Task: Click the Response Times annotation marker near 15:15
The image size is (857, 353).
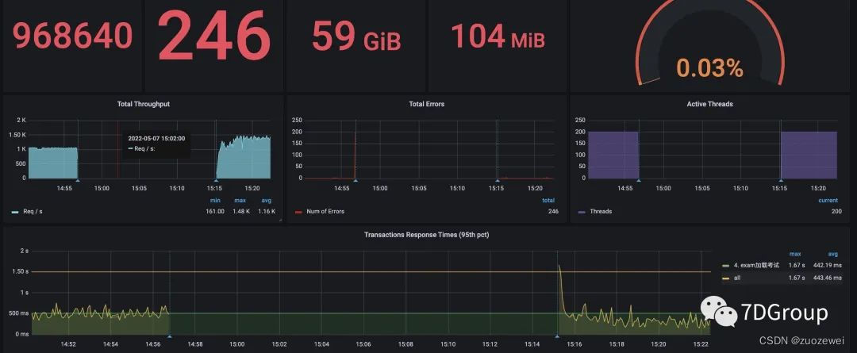Action: (558, 336)
